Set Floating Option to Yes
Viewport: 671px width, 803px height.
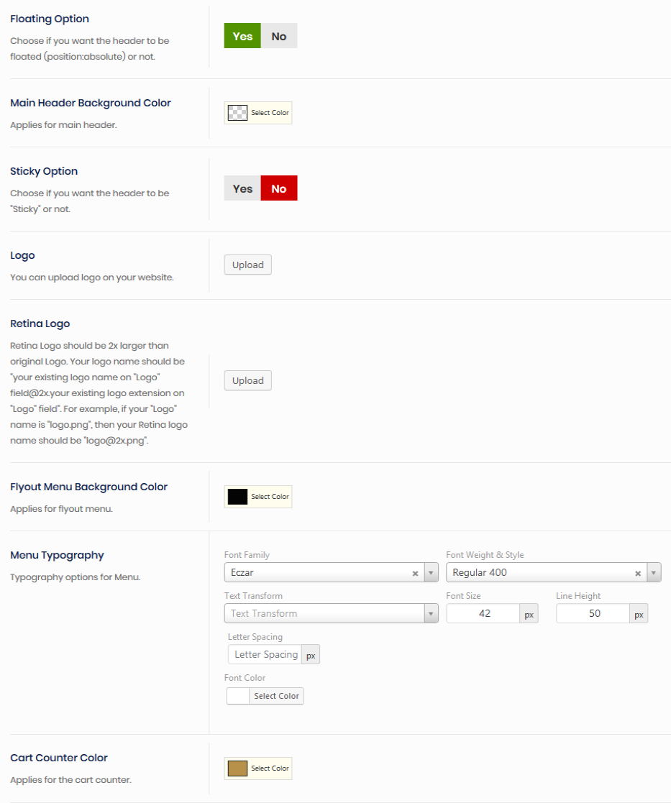(x=242, y=36)
